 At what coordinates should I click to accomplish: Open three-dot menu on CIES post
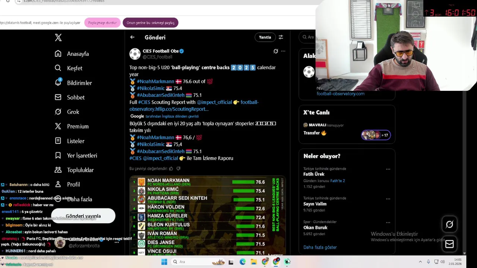click(x=283, y=51)
